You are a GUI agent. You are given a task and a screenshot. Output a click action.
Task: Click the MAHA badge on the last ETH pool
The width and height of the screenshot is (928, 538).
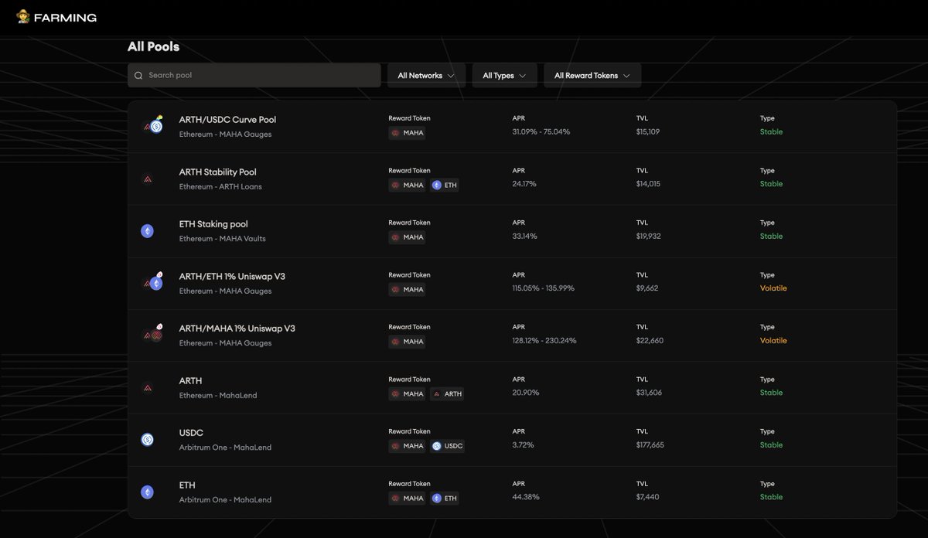tap(407, 498)
